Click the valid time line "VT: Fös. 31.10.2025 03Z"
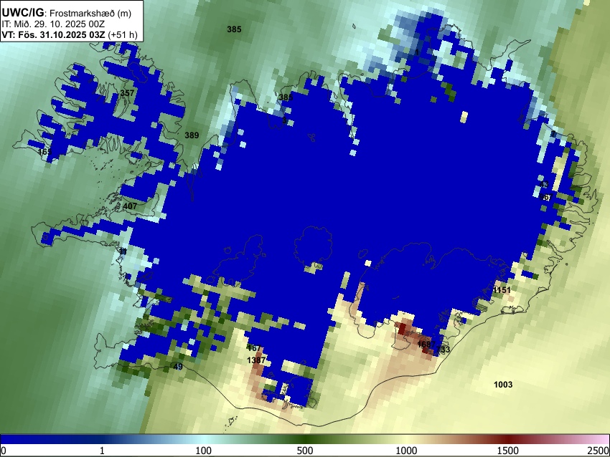The width and height of the screenshot is (610, 457). pos(53,34)
